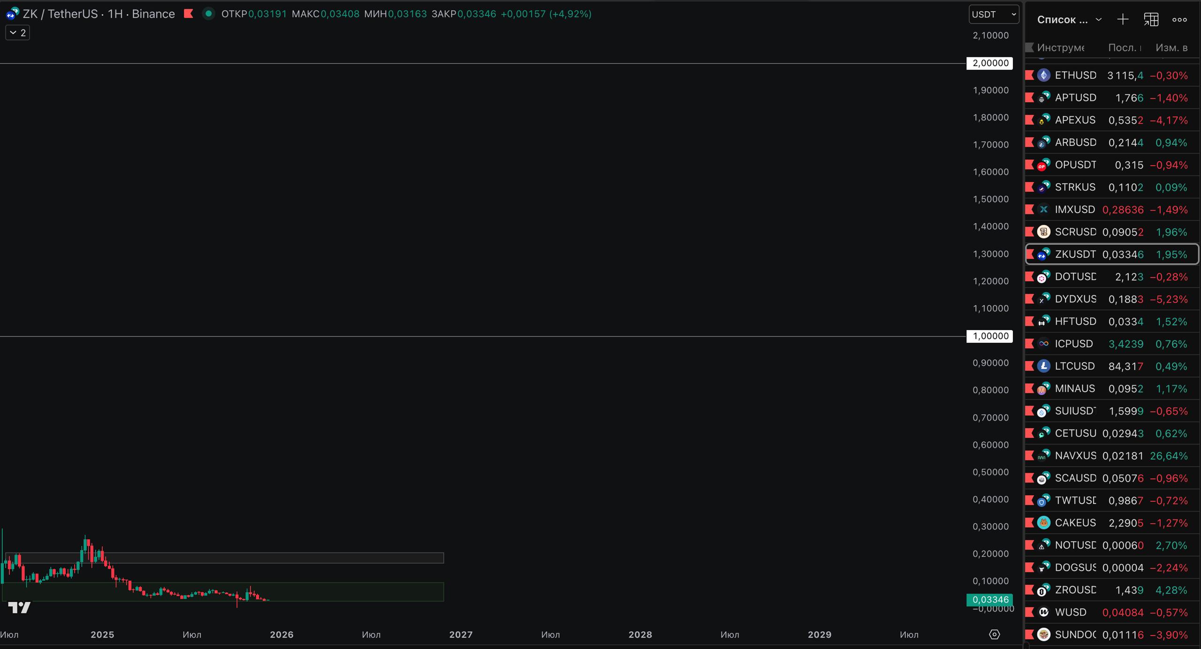Click the ZK / TetherUS chart title
Viewport: 1201px width, 649px height.
point(99,14)
